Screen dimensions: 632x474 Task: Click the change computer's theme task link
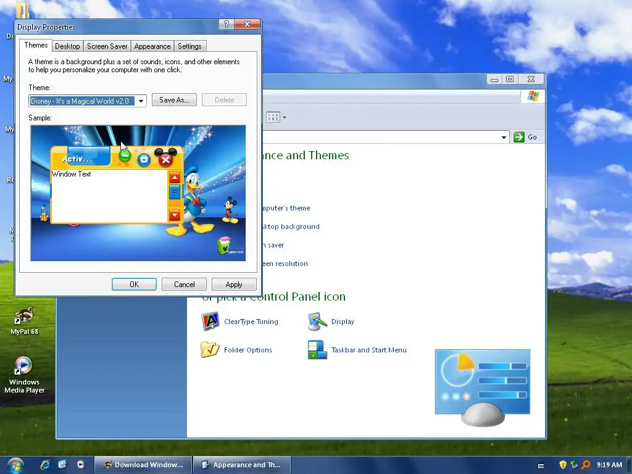point(286,208)
